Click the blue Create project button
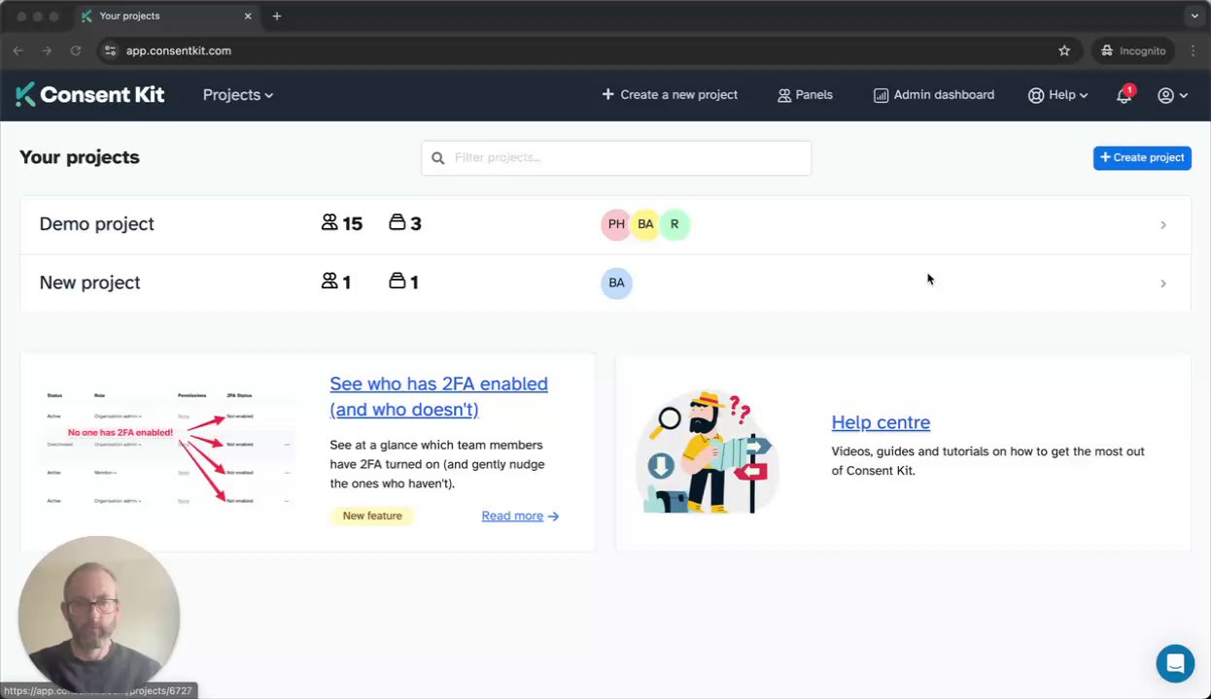1211x699 pixels. [1142, 157]
